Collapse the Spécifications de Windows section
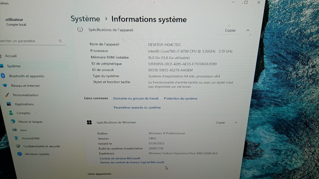The image size is (319, 179). pyautogui.click(x=236, y=123)
